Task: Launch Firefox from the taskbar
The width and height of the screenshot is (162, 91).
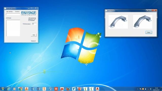Action: tap(68, 89)
